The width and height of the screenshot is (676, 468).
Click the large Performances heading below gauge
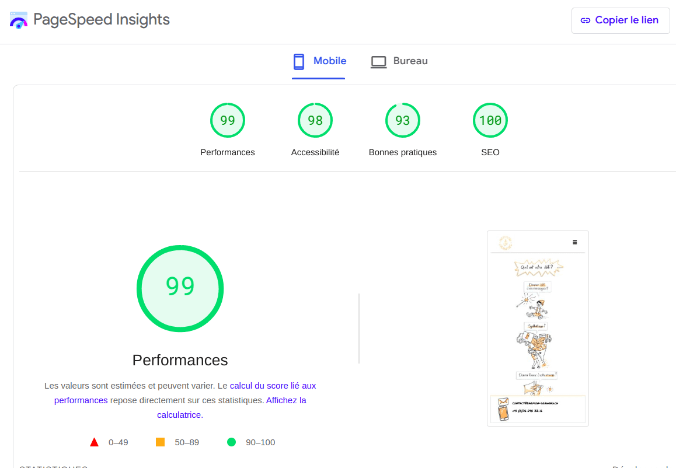click(180, 360)
